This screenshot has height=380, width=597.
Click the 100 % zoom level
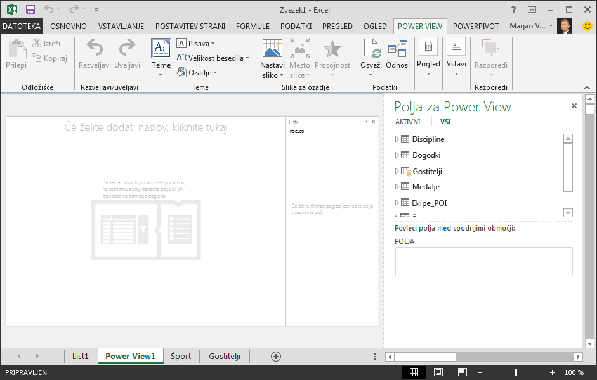pyautogui.click(x=574, y=372)
